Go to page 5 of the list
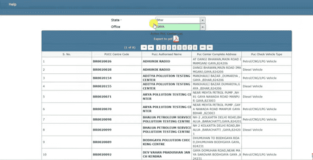This screenshot has width=313, height=160. coord(179,47)
